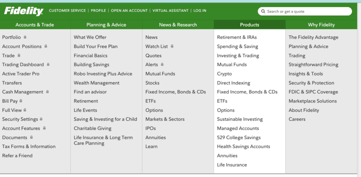
Task: Open Stocks research
Action: (x=152, y=83)
